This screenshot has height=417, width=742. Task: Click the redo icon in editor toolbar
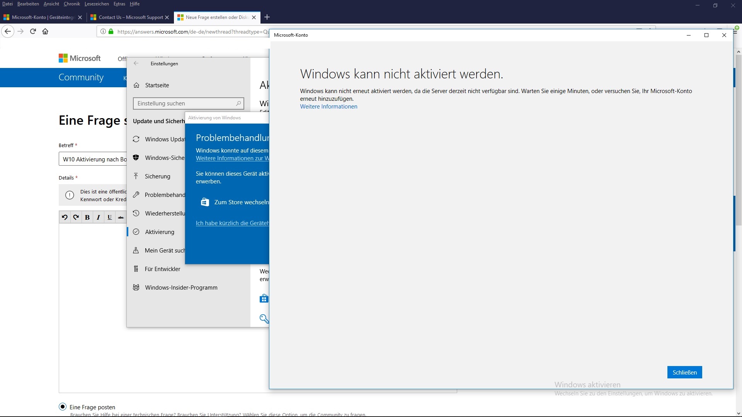click(76, 217)
